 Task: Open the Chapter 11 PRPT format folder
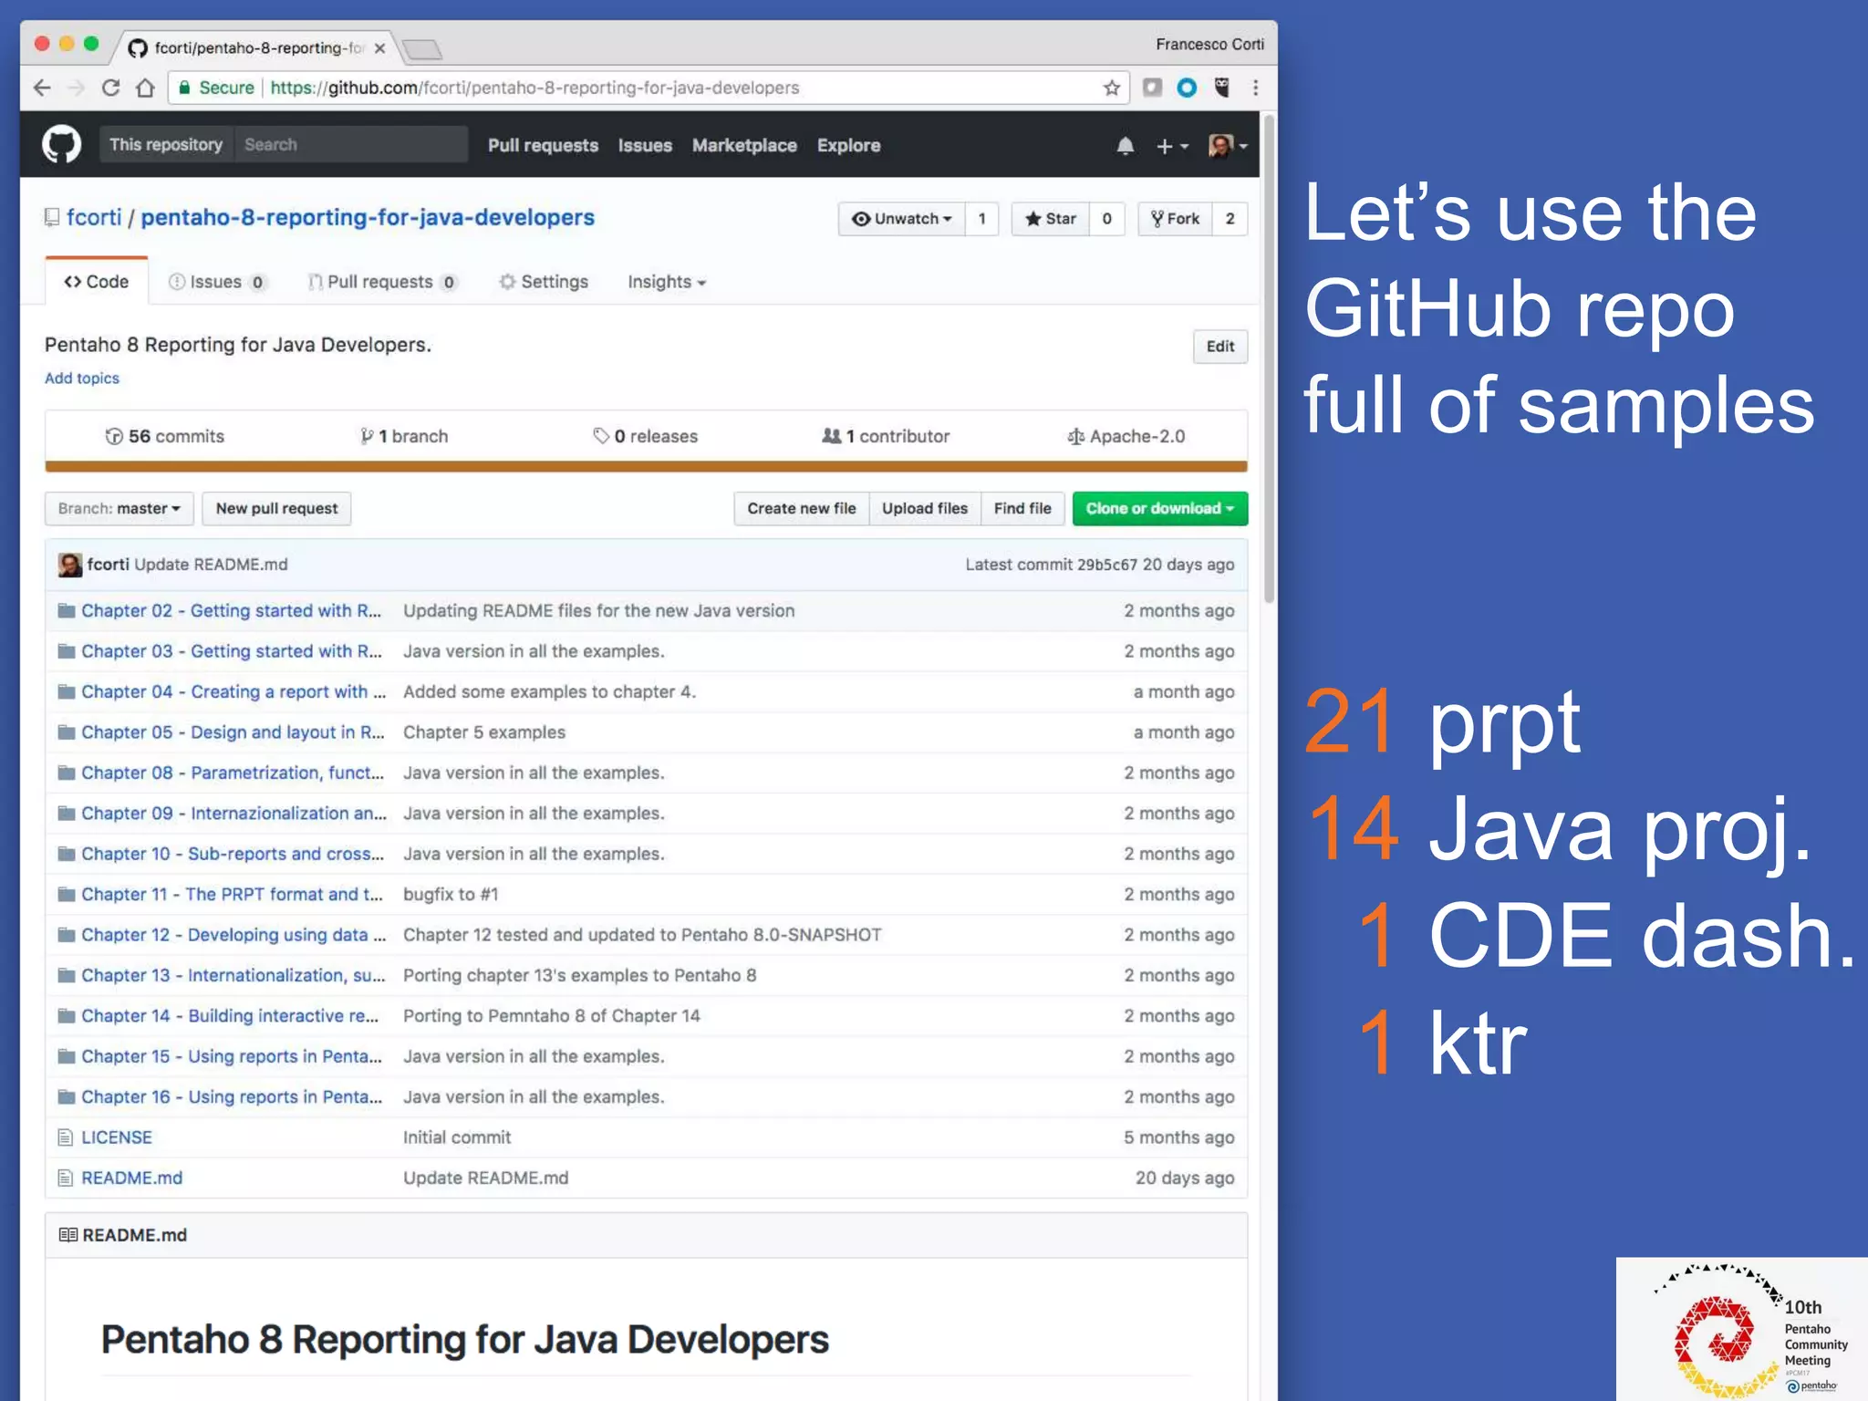tap(232, 895)
